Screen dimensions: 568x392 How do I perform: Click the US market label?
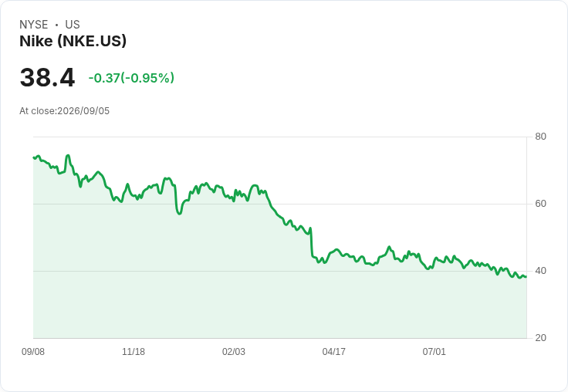(73, 25)
